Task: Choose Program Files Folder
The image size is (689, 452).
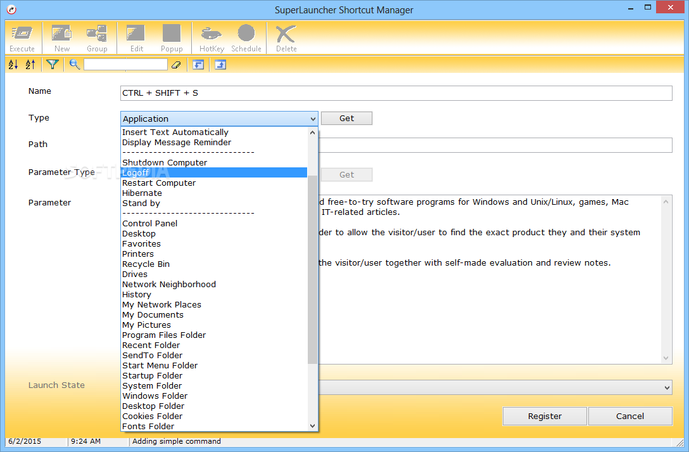Action: [x=215, y=335]
